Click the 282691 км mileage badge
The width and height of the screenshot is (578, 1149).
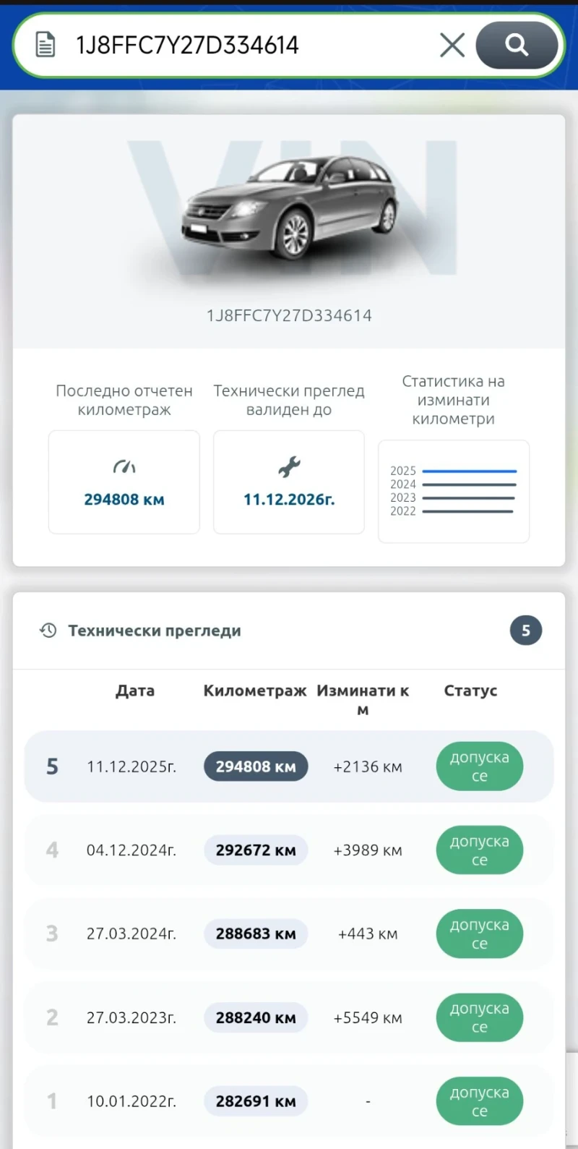(256, 1101)
